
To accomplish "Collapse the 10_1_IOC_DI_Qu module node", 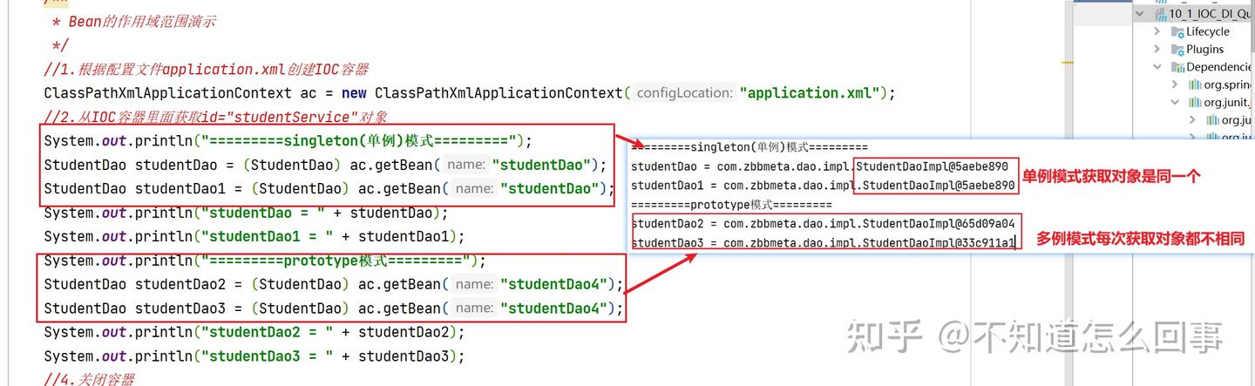I will click(1140, 14).
